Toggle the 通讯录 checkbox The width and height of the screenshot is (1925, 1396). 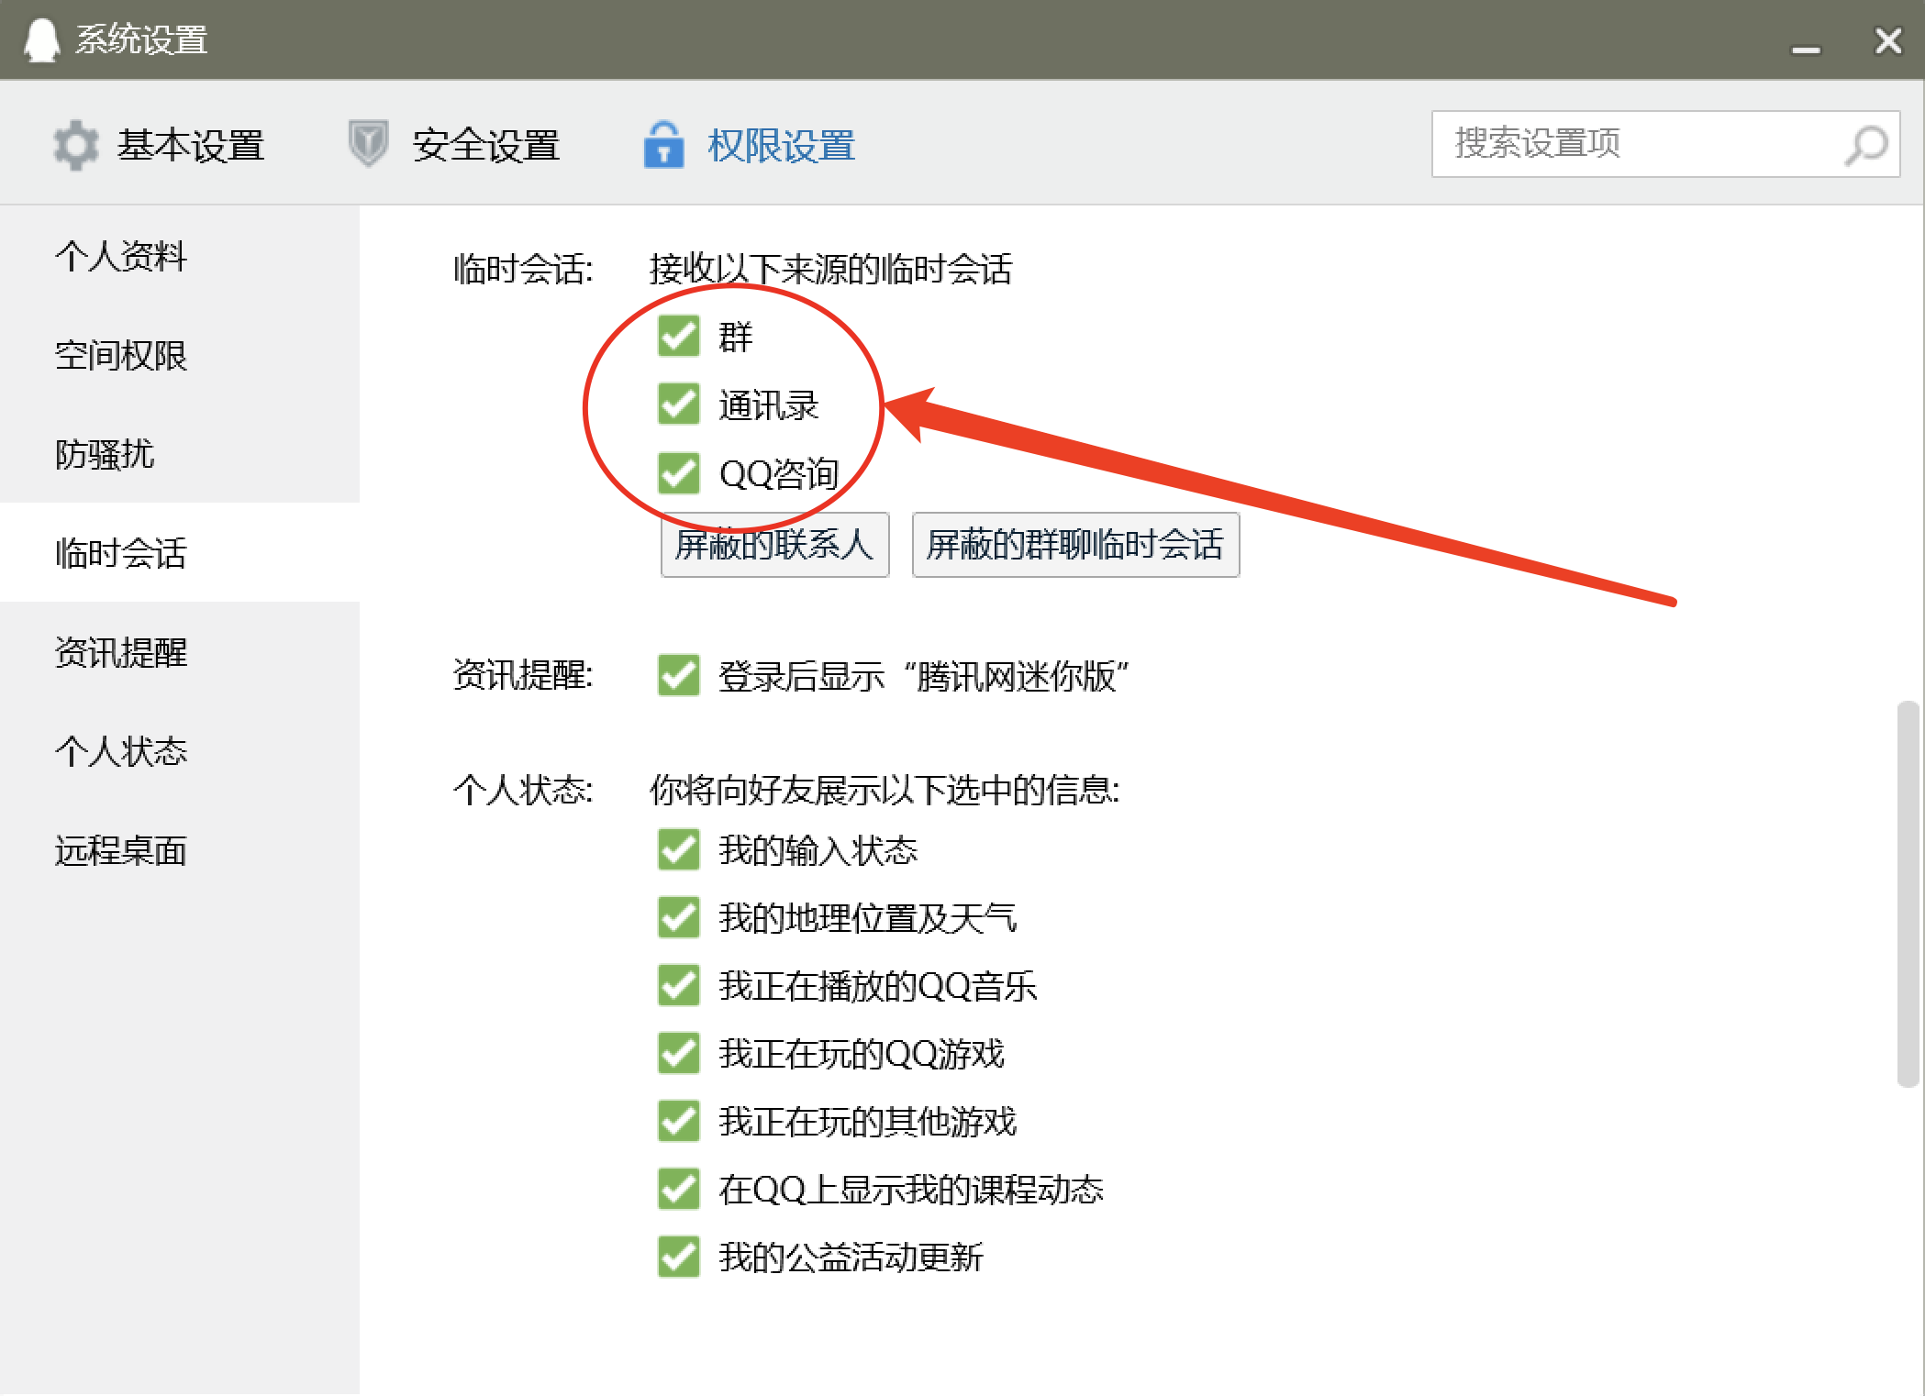coord(679,404)
